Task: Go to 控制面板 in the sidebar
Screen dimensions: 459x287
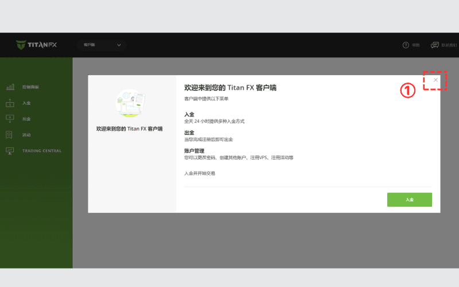Action: tap(30, 87)
